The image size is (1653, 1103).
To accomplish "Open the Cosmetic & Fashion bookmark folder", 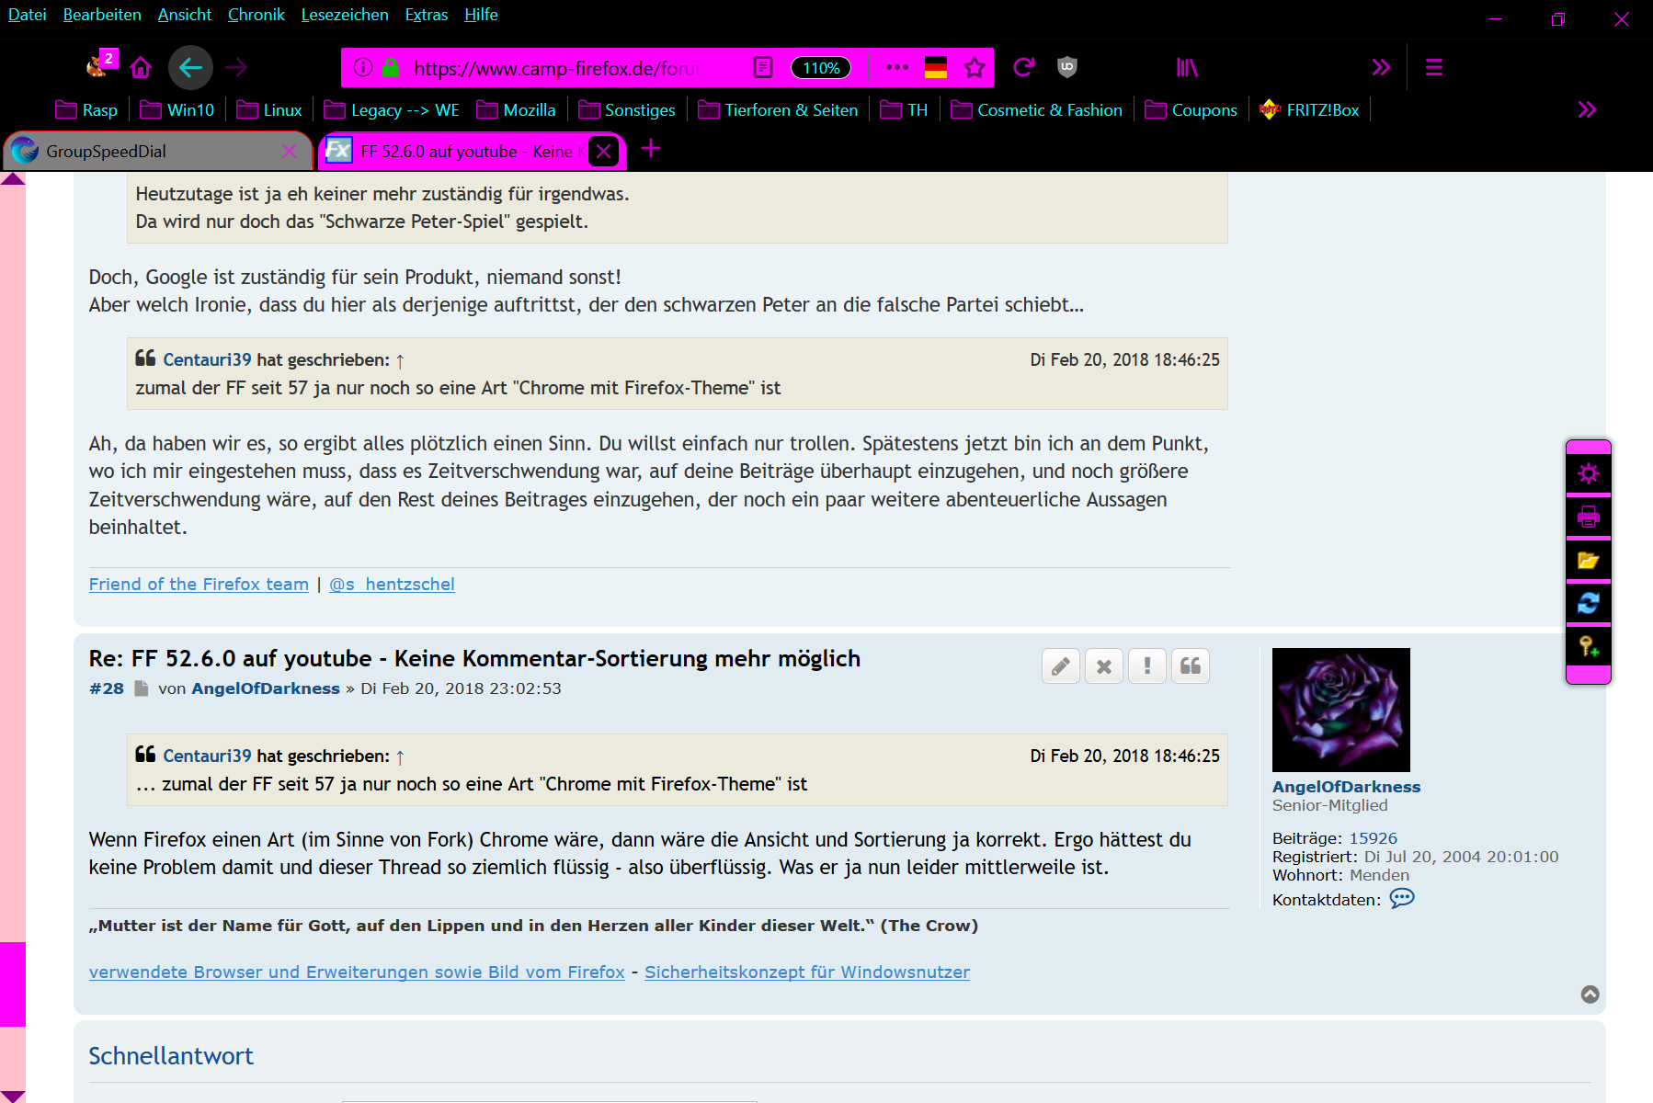I will point(1036,110).
